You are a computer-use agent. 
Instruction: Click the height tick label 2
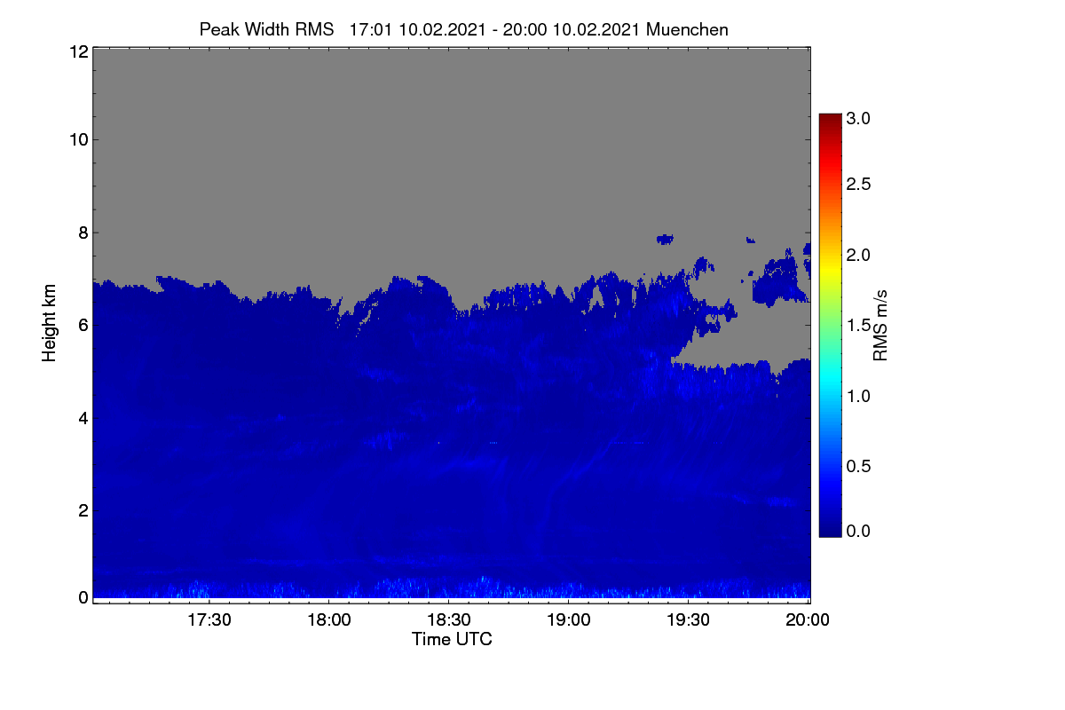(x=82, y=509)
